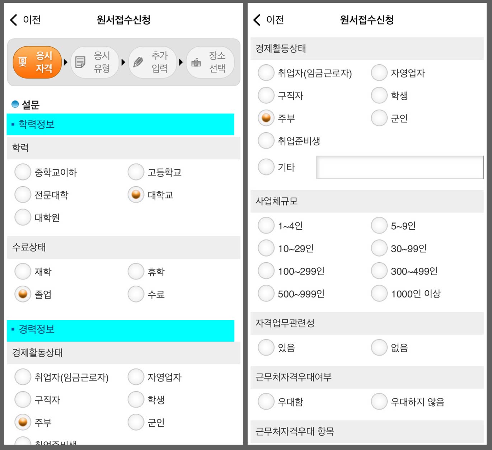Choose 있음 for 자격업무관련성
492x450 pixels.
(x=266, y=347)
